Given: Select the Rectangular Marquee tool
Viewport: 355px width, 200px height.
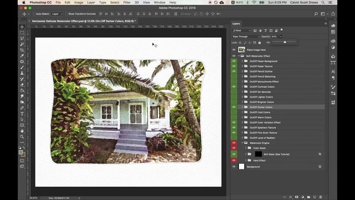Looking at the screenshot, I should pos(22,33).
